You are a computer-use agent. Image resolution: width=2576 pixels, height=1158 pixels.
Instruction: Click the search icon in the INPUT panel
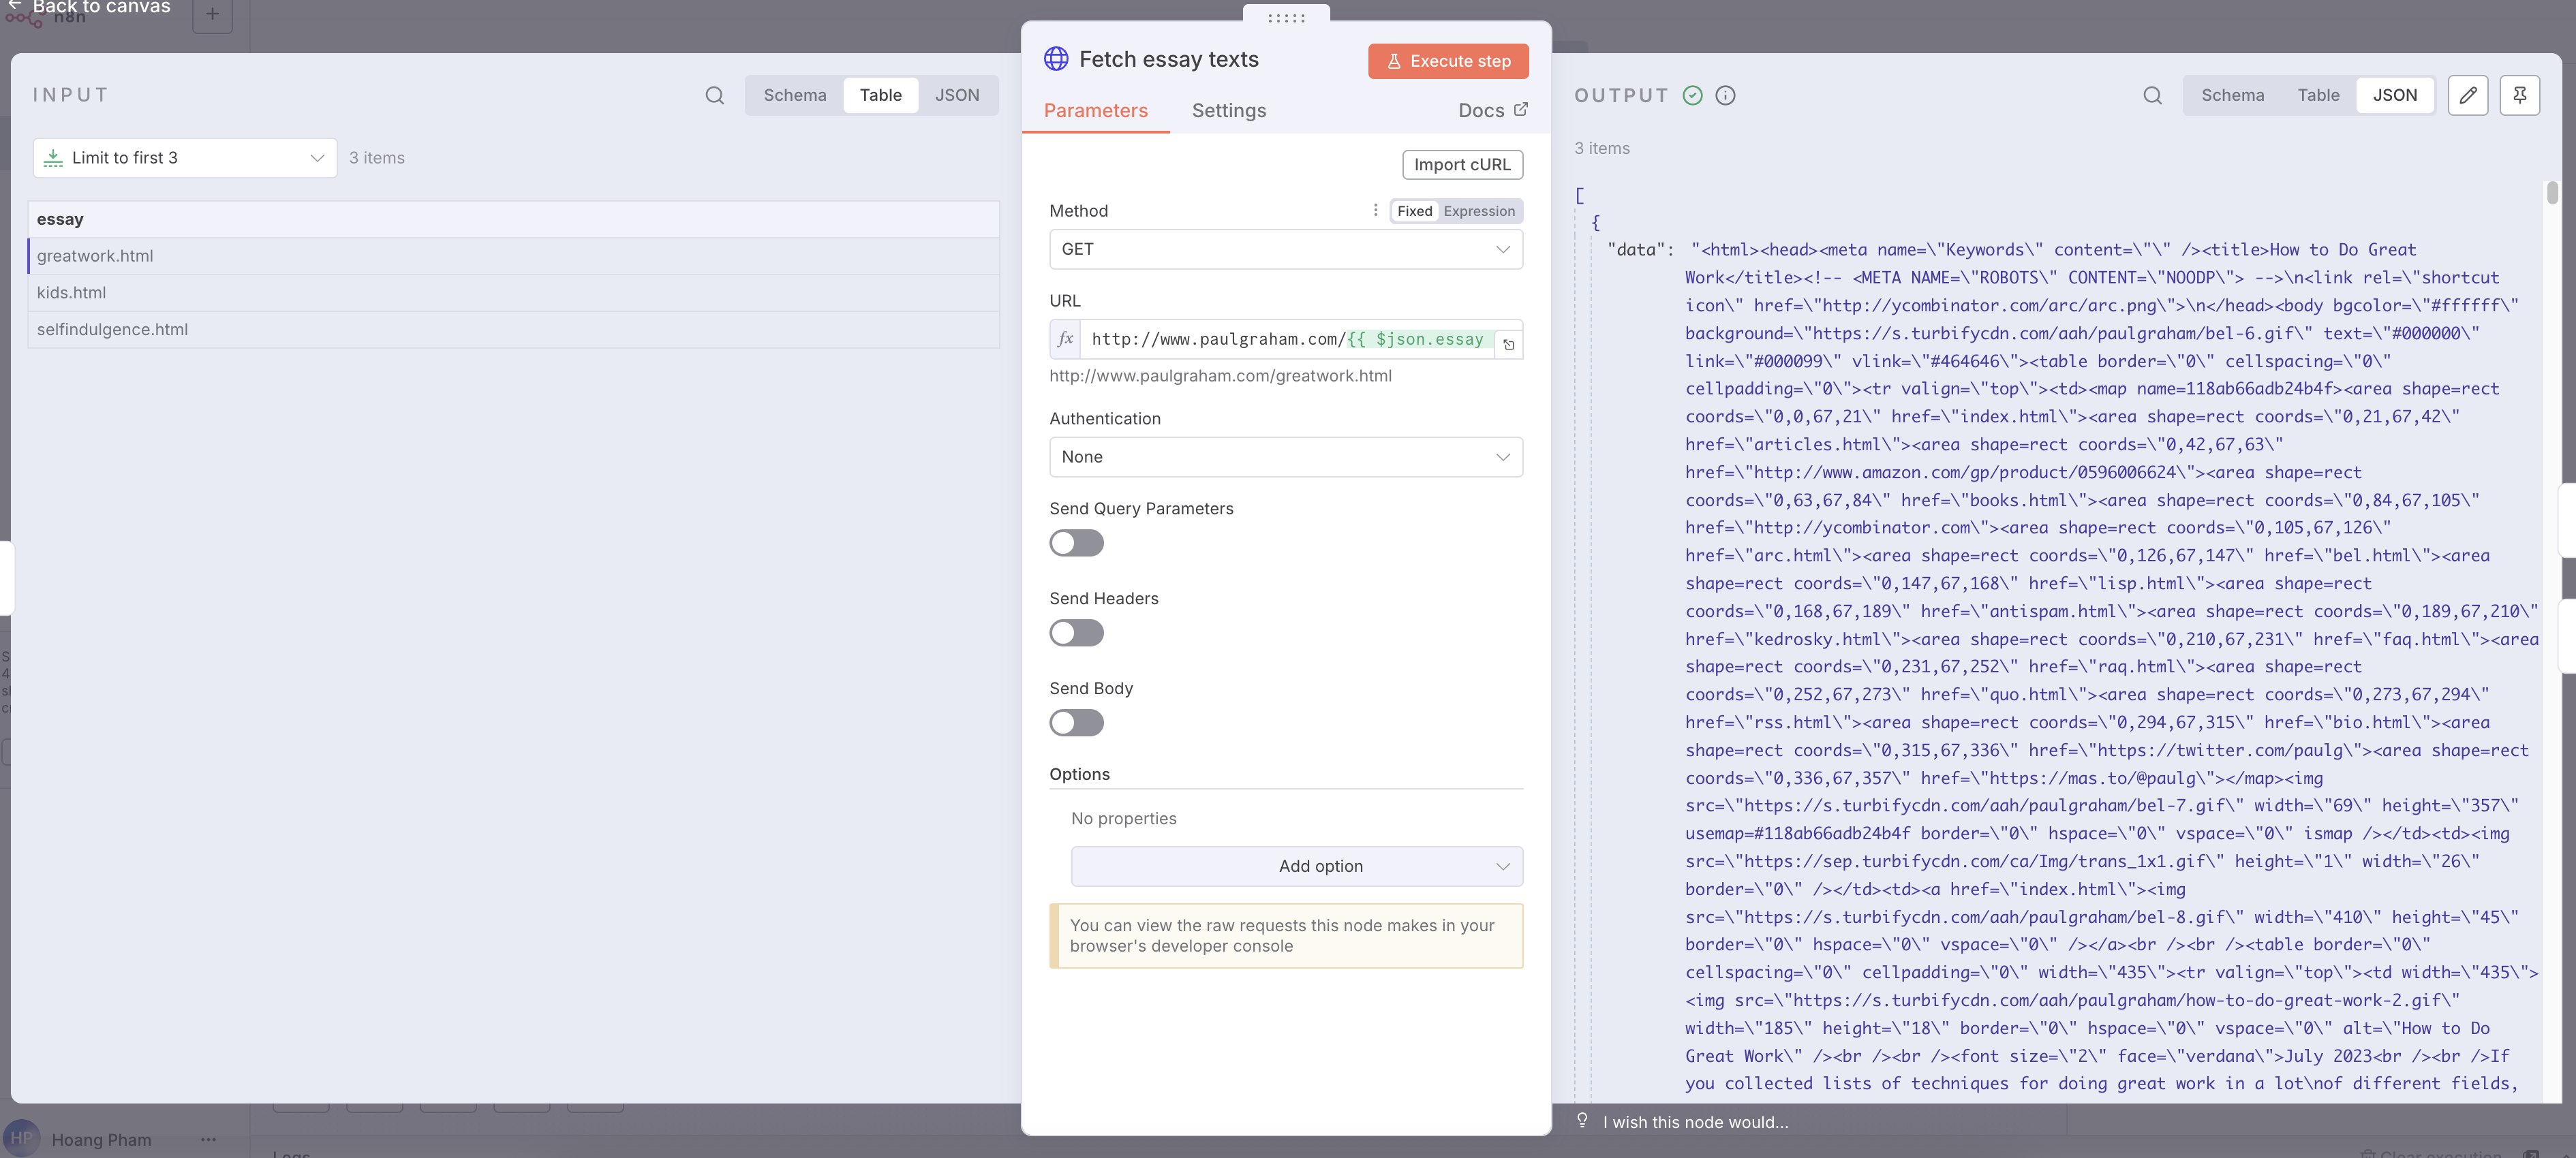714,95
